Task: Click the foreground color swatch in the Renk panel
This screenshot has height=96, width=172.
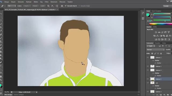Action: coord(148,15)
